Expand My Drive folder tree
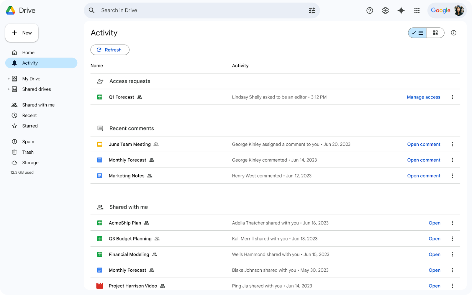This screenshot has height=295, width=472. [9, 79]
